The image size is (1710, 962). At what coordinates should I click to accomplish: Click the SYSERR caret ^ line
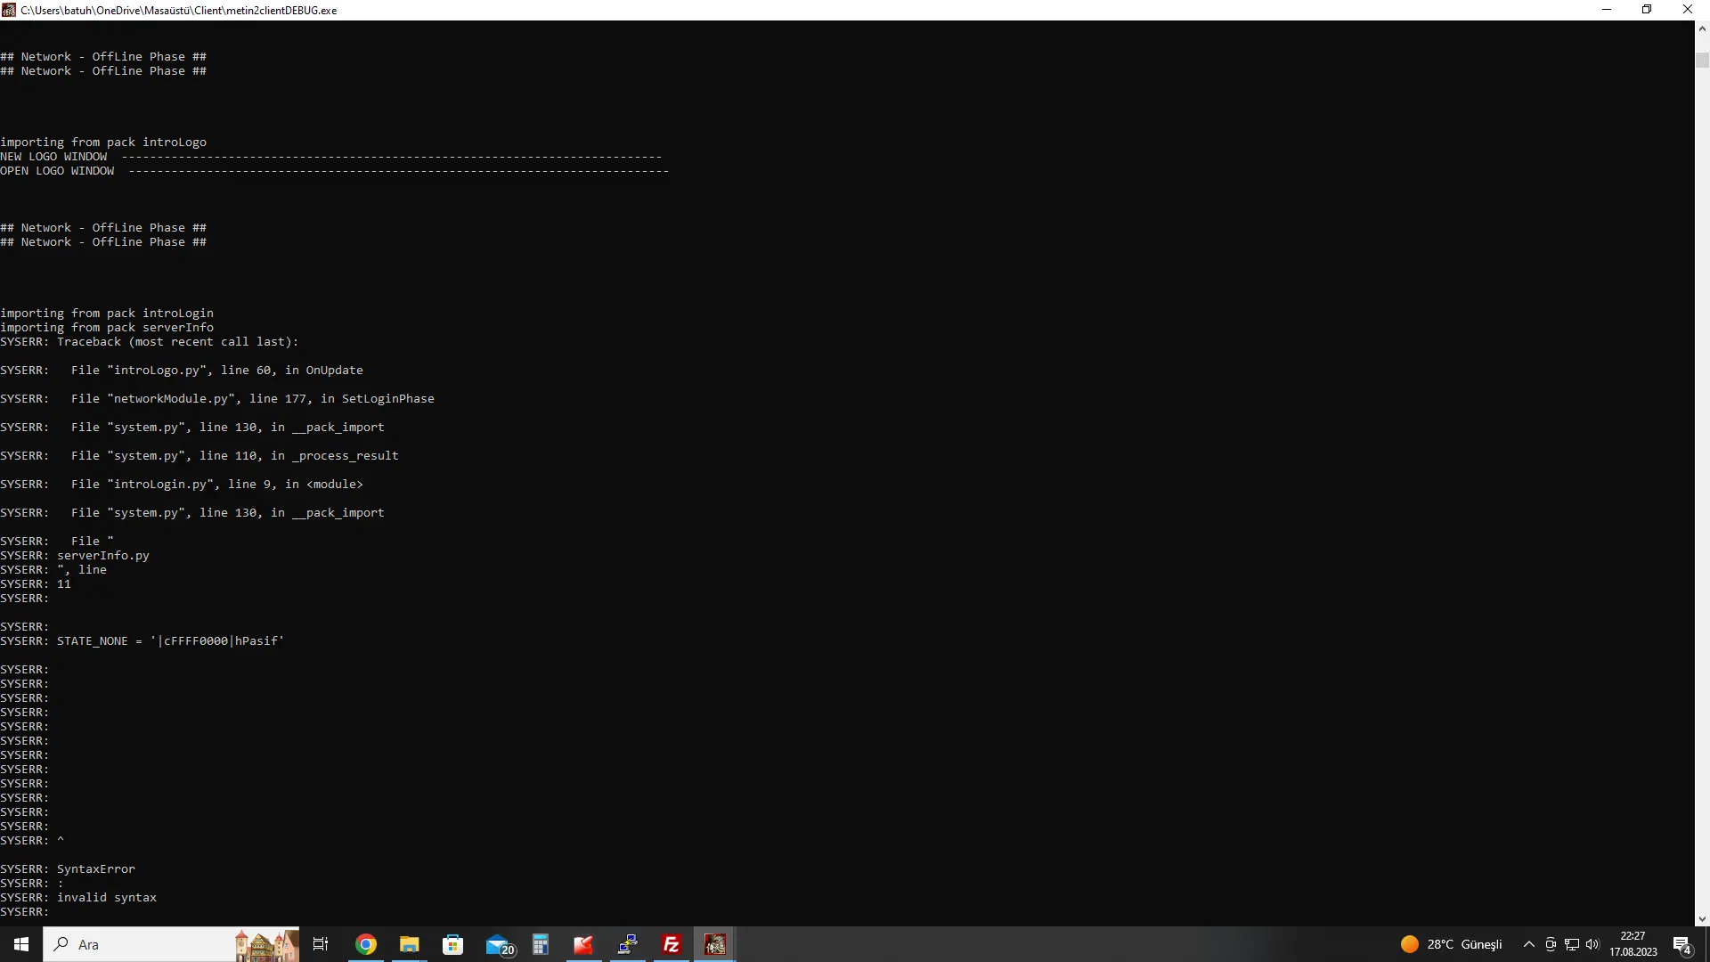pyautogui.click(x=32, y=841)
